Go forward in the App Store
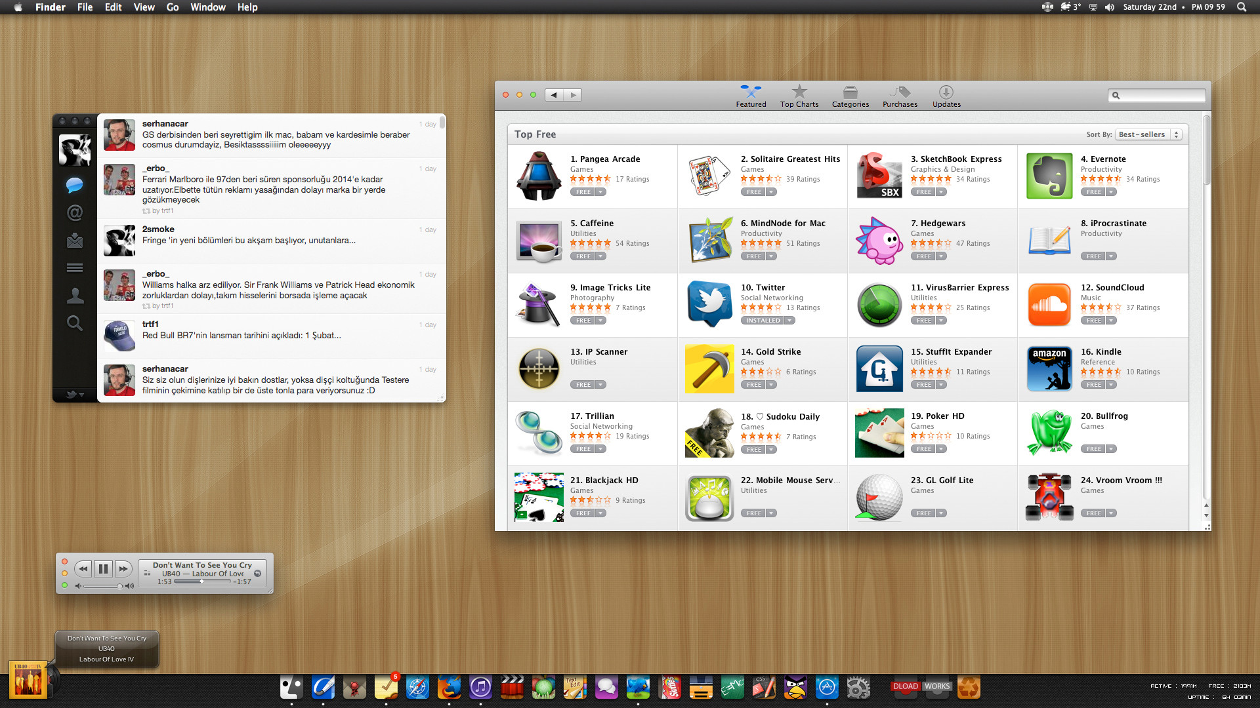The height and width of the screenshot is (708, 1260). pyautogui.click(x=573, y=95)
